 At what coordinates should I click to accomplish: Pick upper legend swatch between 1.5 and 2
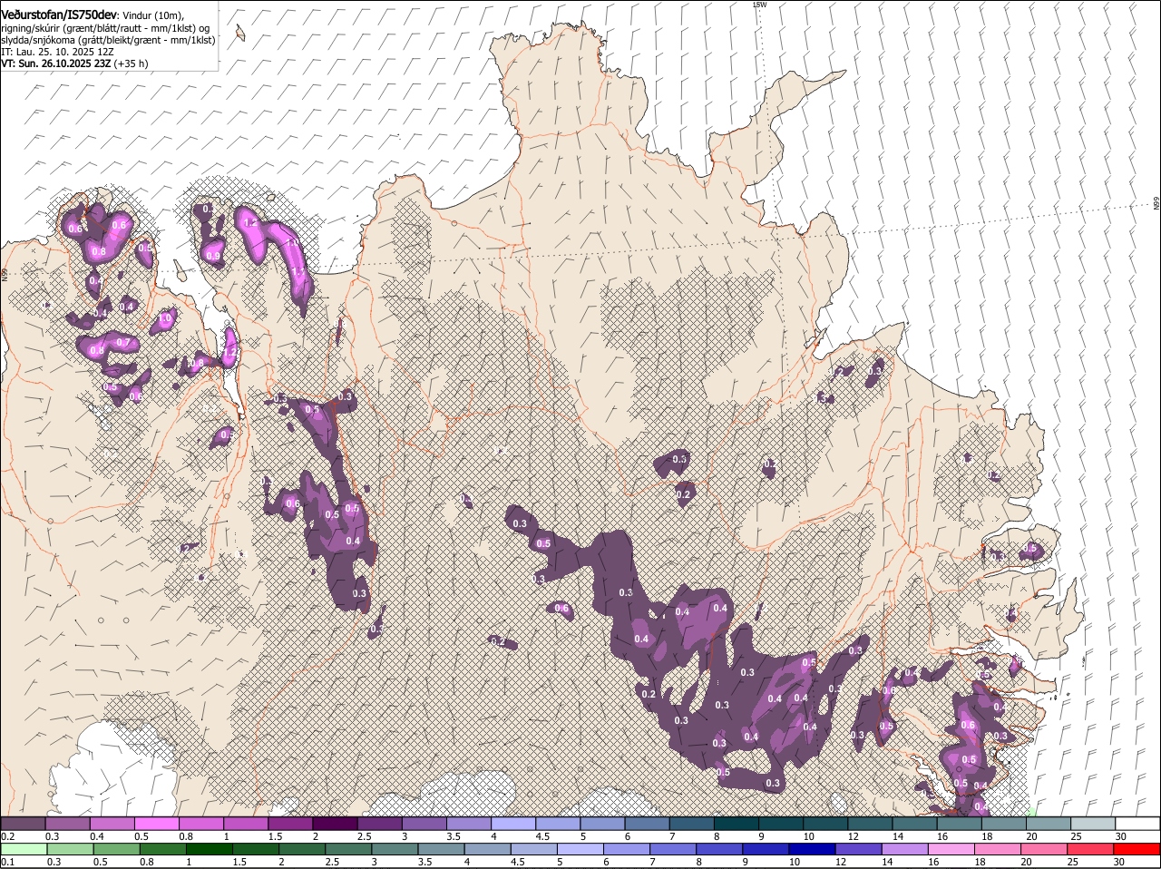click(x=289, y=823)
